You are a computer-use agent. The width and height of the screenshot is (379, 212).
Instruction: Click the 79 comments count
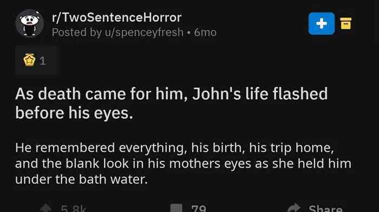199,208
